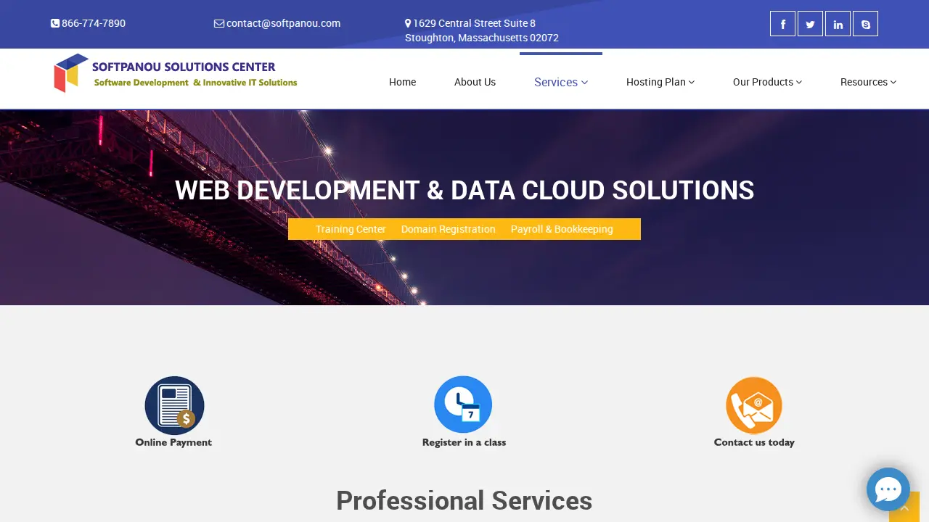Expand the Resources dropdown menu
This screenshot has height=522, width=929.
(868, 82)
